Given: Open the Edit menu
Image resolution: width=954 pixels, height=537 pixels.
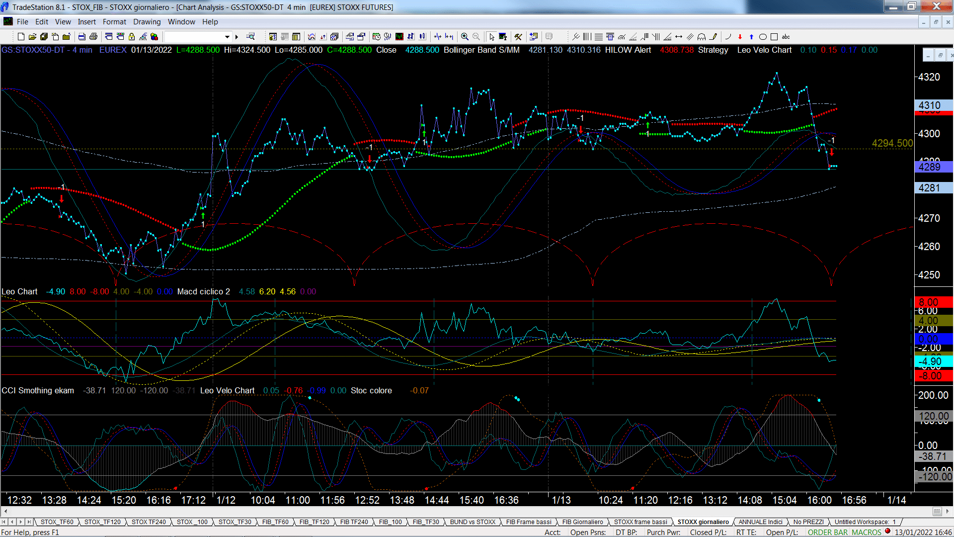Looking at the screenshot, I should click(42, 22).
